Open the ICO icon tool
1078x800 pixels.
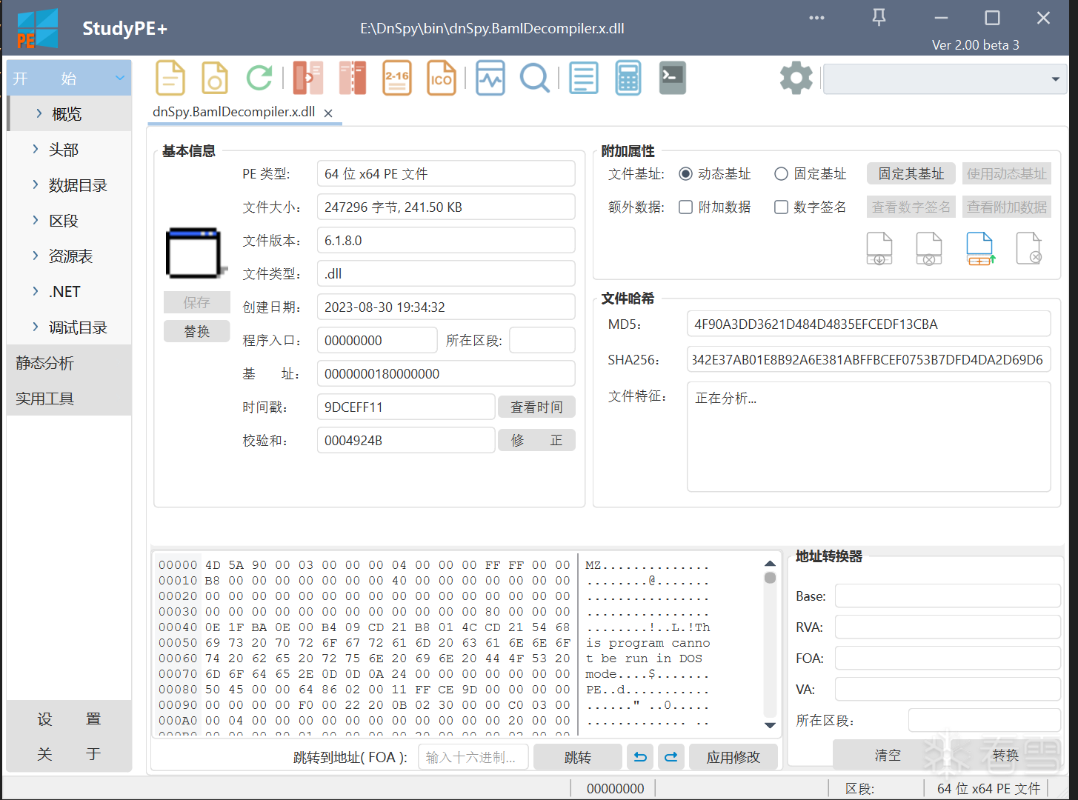point(442,78)
